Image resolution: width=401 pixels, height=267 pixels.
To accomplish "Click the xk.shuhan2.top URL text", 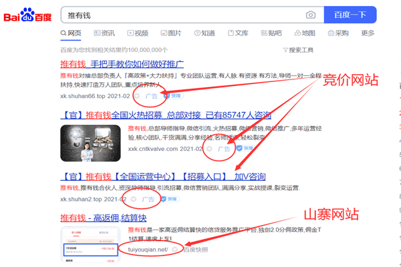I will coord(81,199).
